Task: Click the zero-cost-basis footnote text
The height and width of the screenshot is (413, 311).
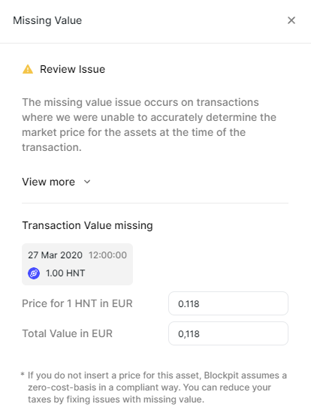Action: [154, 387]
